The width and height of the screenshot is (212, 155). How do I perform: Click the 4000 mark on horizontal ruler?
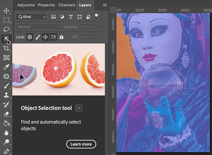point(185,10)
